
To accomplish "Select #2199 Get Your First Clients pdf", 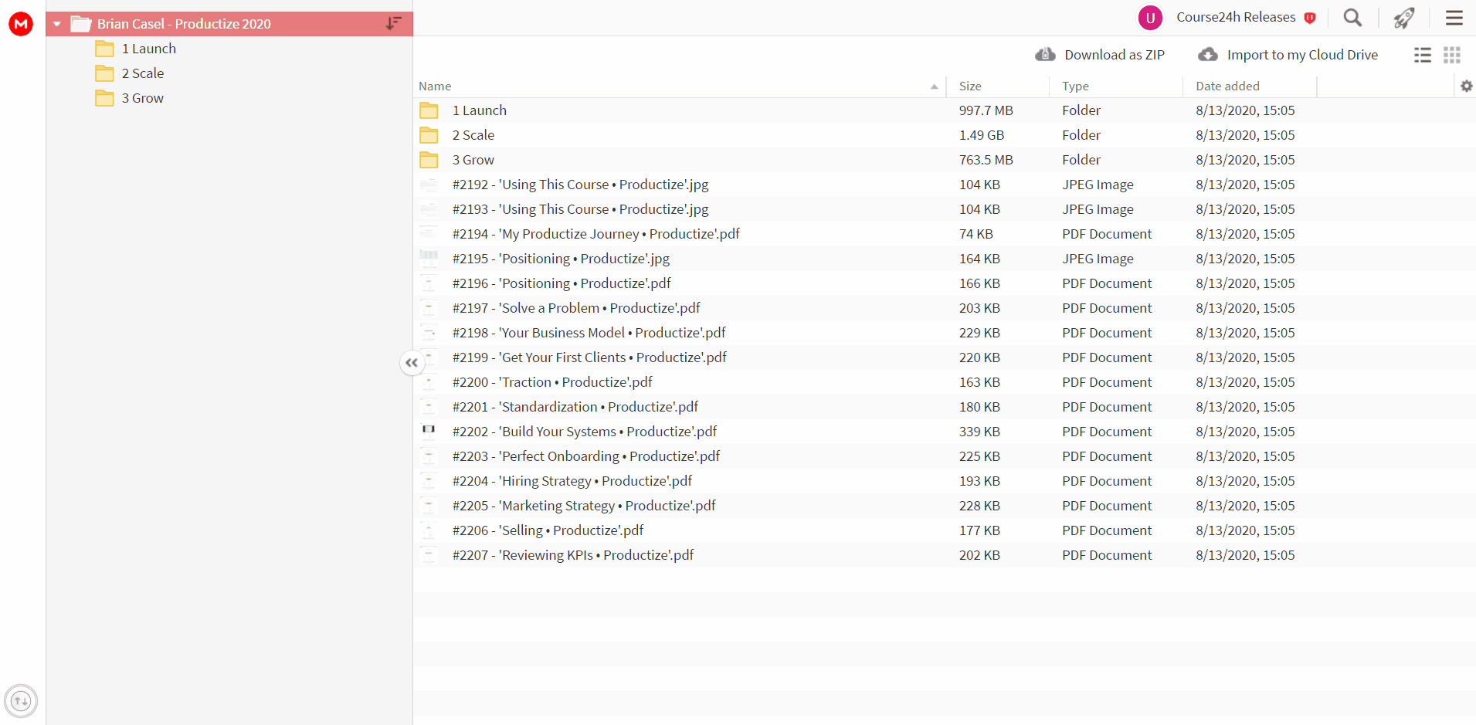I will (590, 357).
